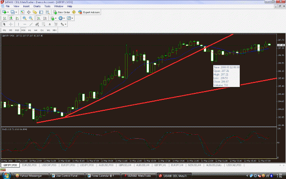Click the Templates icon
286x179 pixels.
pyautogui.click(x=69, y=18)
